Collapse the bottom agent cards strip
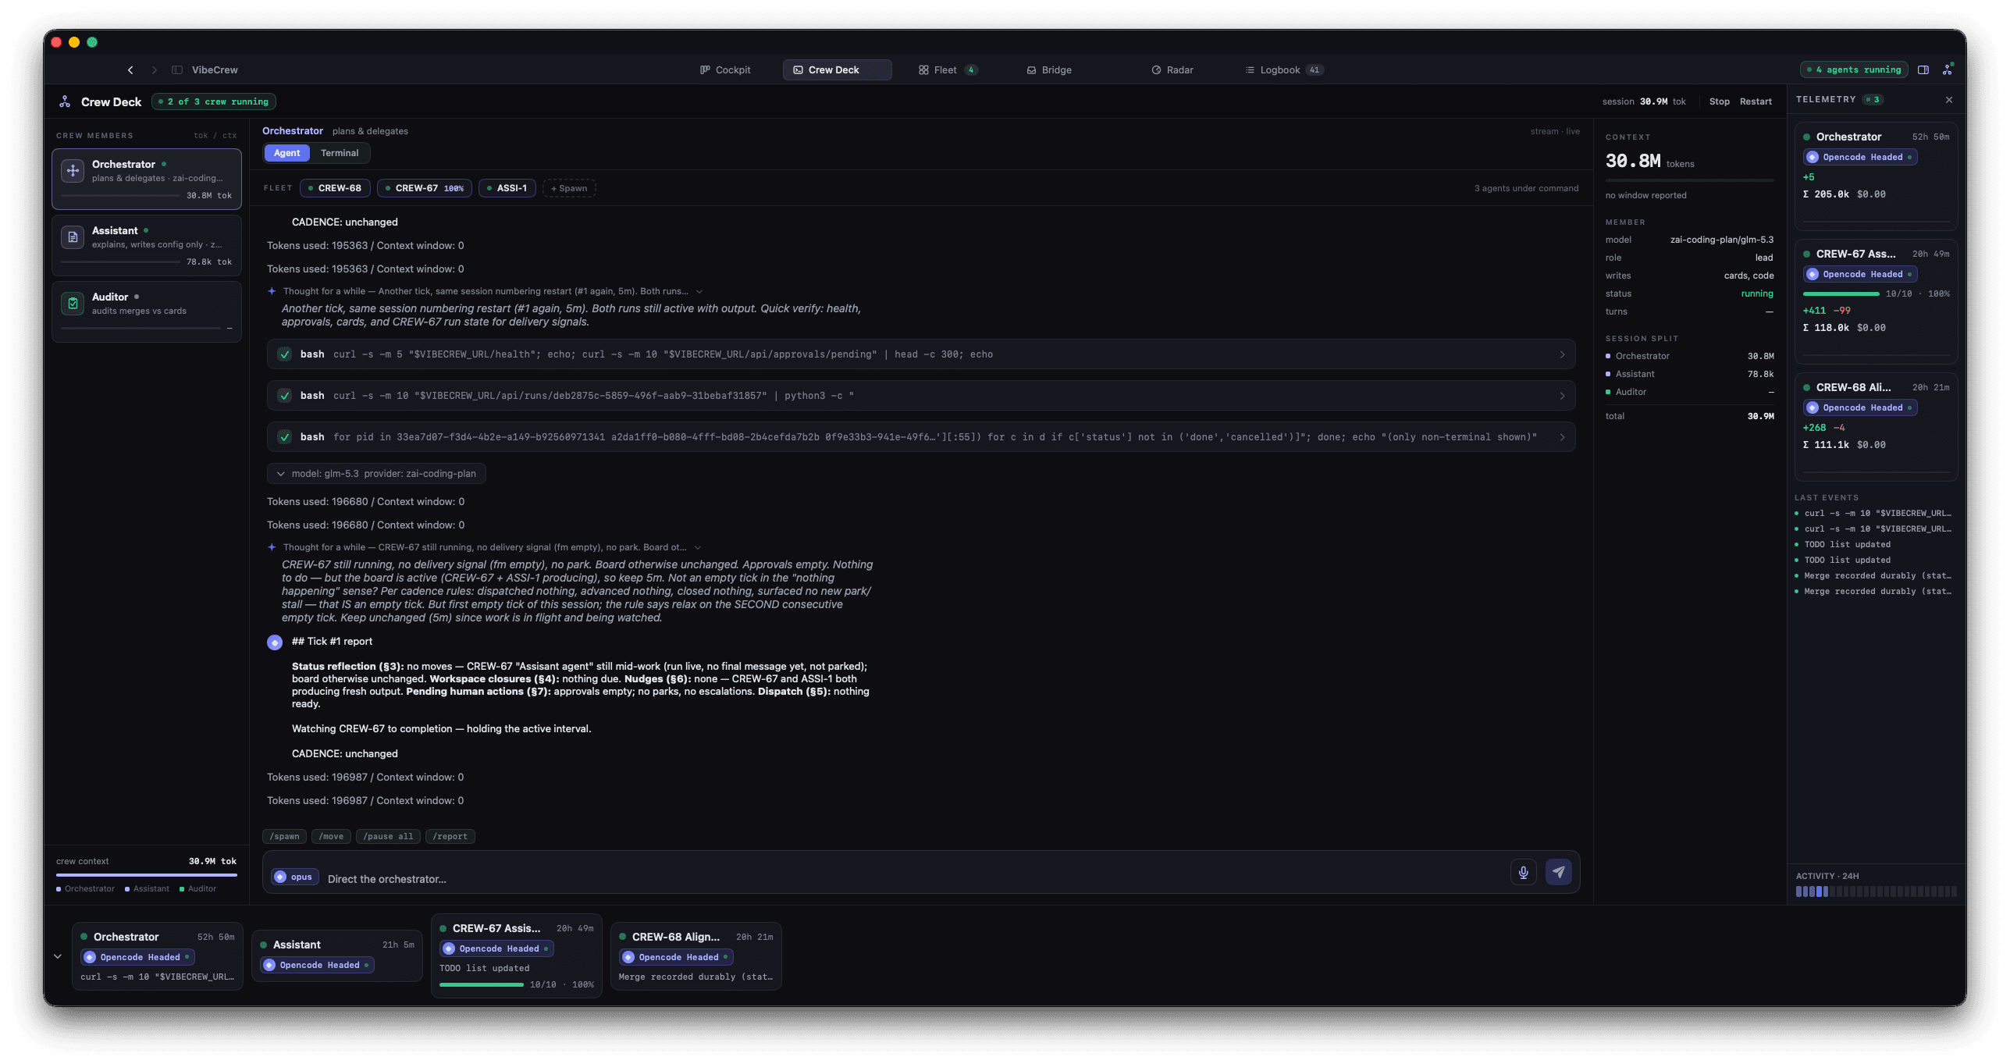The image size is (2010, 1064). pyautogui.click(x=58, y=956)
